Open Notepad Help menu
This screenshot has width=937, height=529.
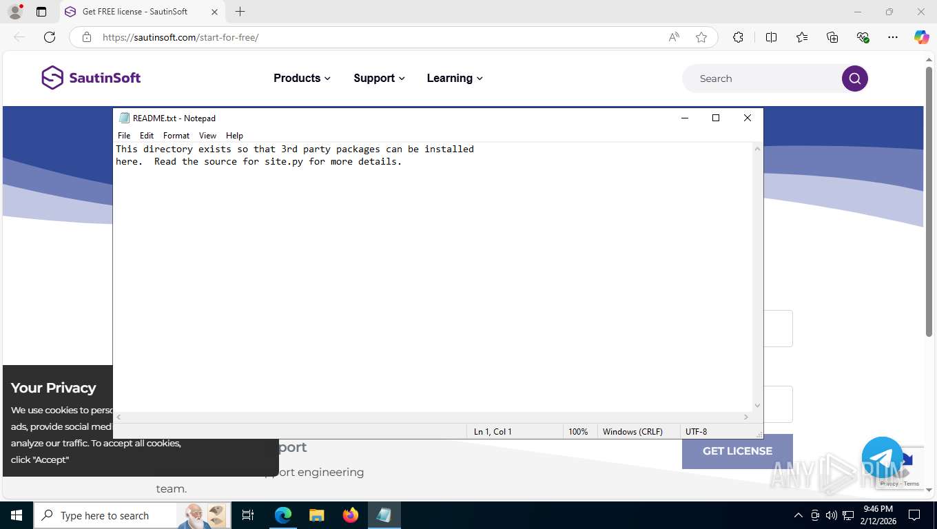(x=234, y=136)
